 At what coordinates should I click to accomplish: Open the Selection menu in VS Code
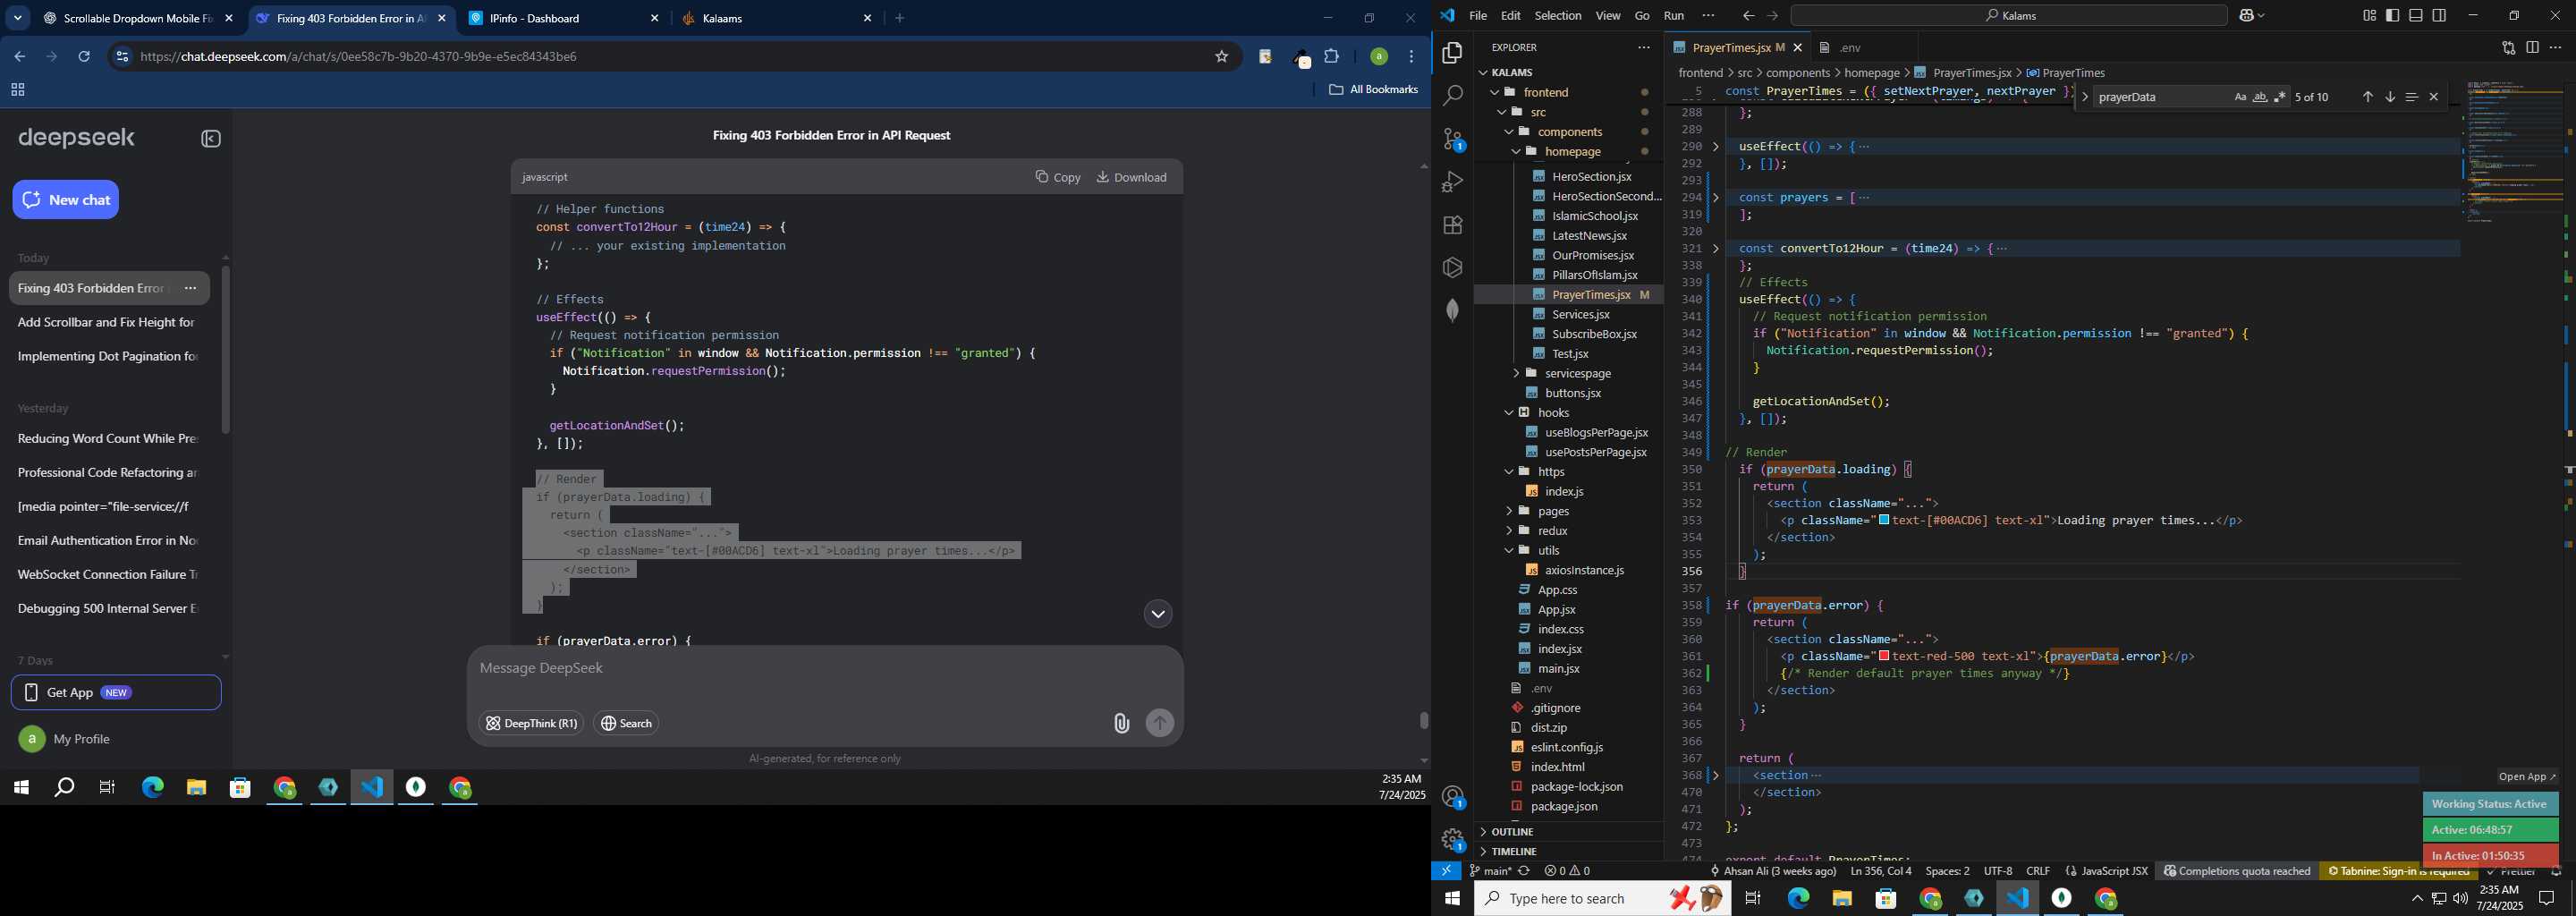click(1557, 16)
